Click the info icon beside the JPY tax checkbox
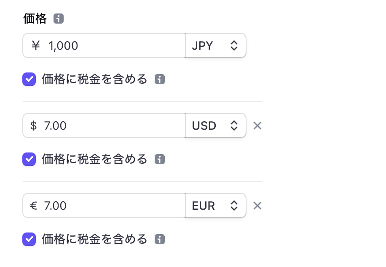The height and width of the screenshot is (267, 386). point(159,79)
